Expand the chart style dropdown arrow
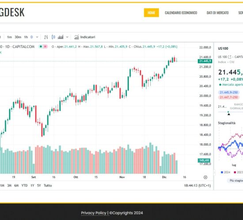This screenshot has height=220, width=243. tap(67, 37)
